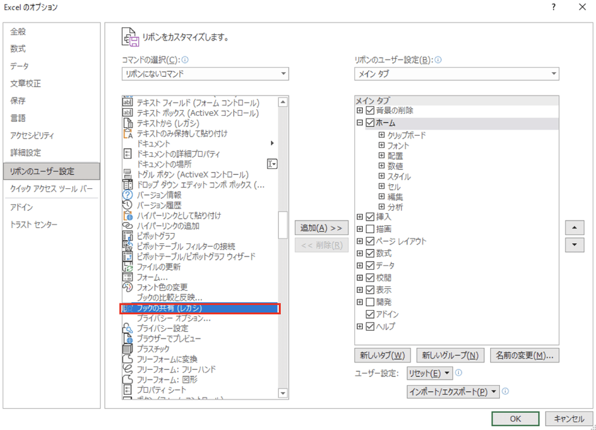This screenshot has height=430, width=596.
Task: Click the 追加(A) >> button
Action: pyautogui.click(x=322, y=228)
